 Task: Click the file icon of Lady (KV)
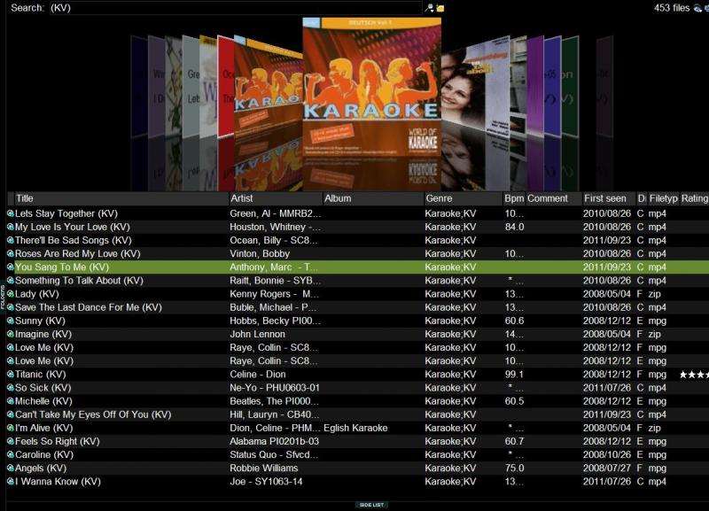(11, 294)
